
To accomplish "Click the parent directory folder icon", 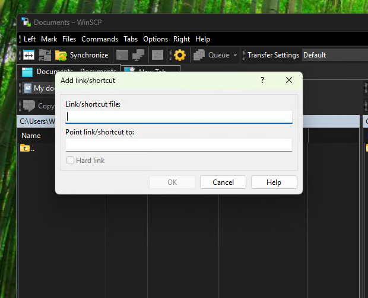I will (x=25, y=148).
